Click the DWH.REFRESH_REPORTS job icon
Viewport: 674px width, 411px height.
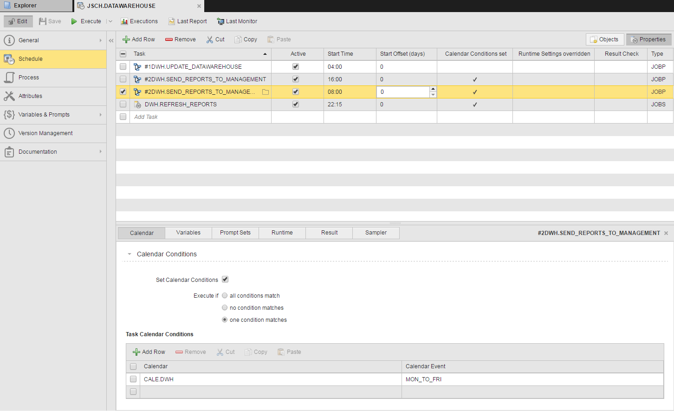click(x=137, y=104)
